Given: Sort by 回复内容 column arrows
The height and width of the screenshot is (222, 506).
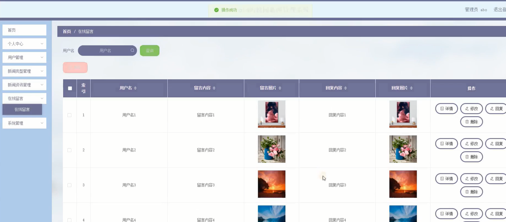Looking at the screenshot, I should (346, 88).
